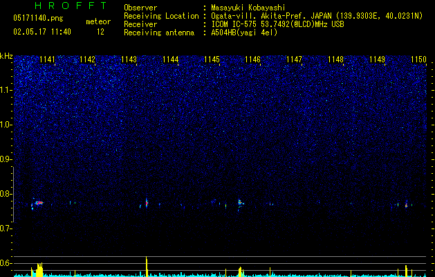
Task: Click the 1143 time marker
Action: [129, 60]
